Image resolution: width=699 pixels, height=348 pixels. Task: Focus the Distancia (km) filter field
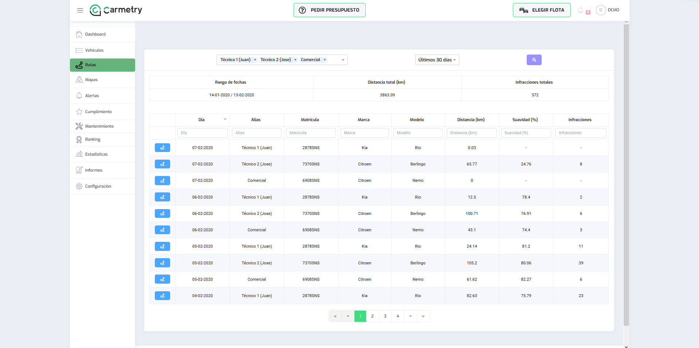click(x=472, y=133)
